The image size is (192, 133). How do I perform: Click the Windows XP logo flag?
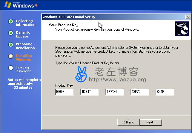click(x=8, y=5)
